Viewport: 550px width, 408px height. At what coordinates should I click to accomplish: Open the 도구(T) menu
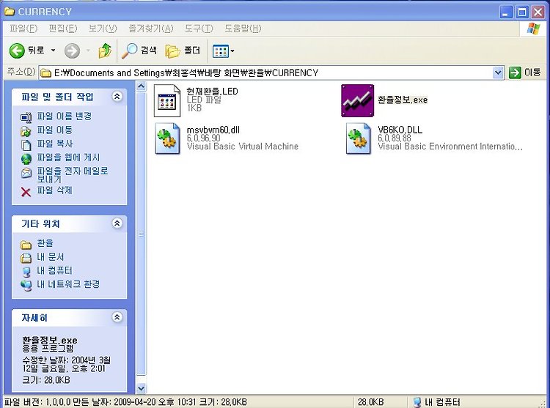click(199, 29)
